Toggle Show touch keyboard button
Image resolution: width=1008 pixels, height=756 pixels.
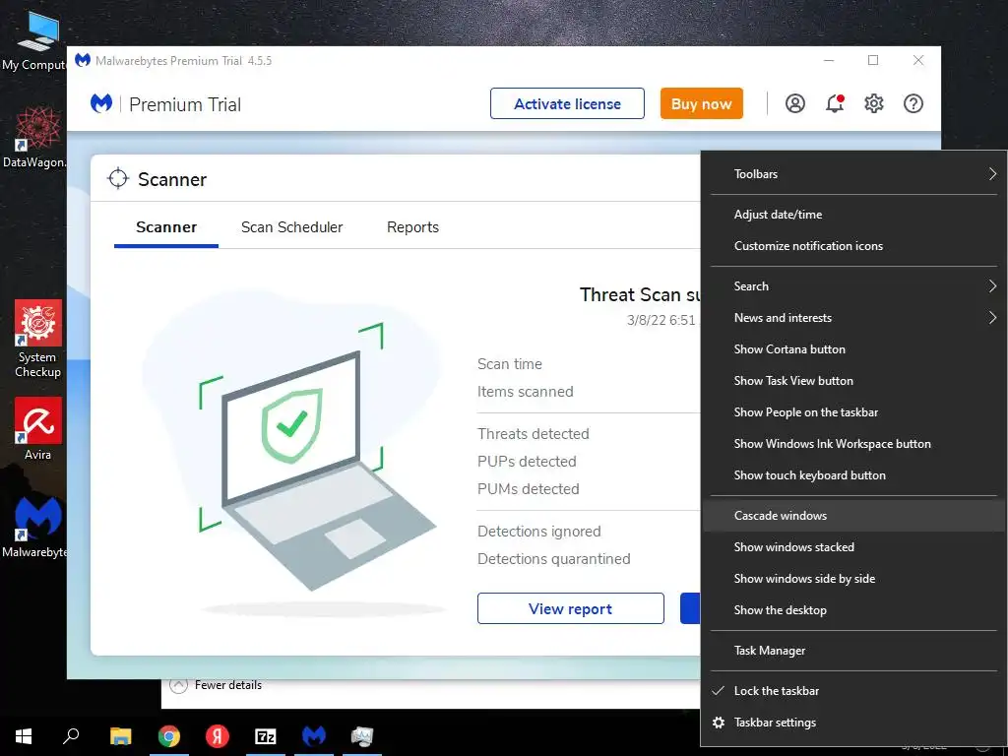coord(853,475)
